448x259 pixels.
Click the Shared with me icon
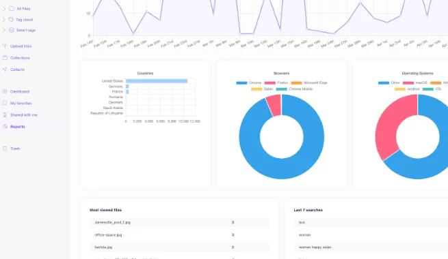pyautogui.click(x=5, y=115)
